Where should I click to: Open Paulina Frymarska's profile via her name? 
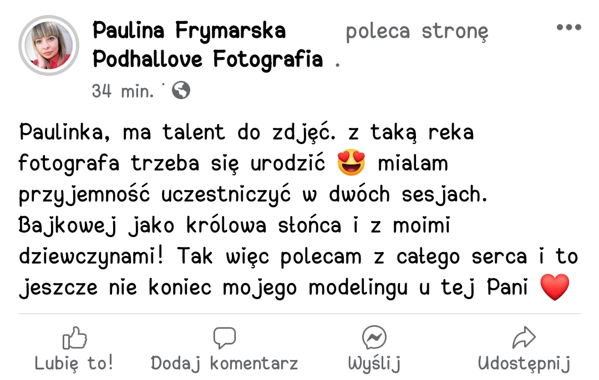(189, 30)
